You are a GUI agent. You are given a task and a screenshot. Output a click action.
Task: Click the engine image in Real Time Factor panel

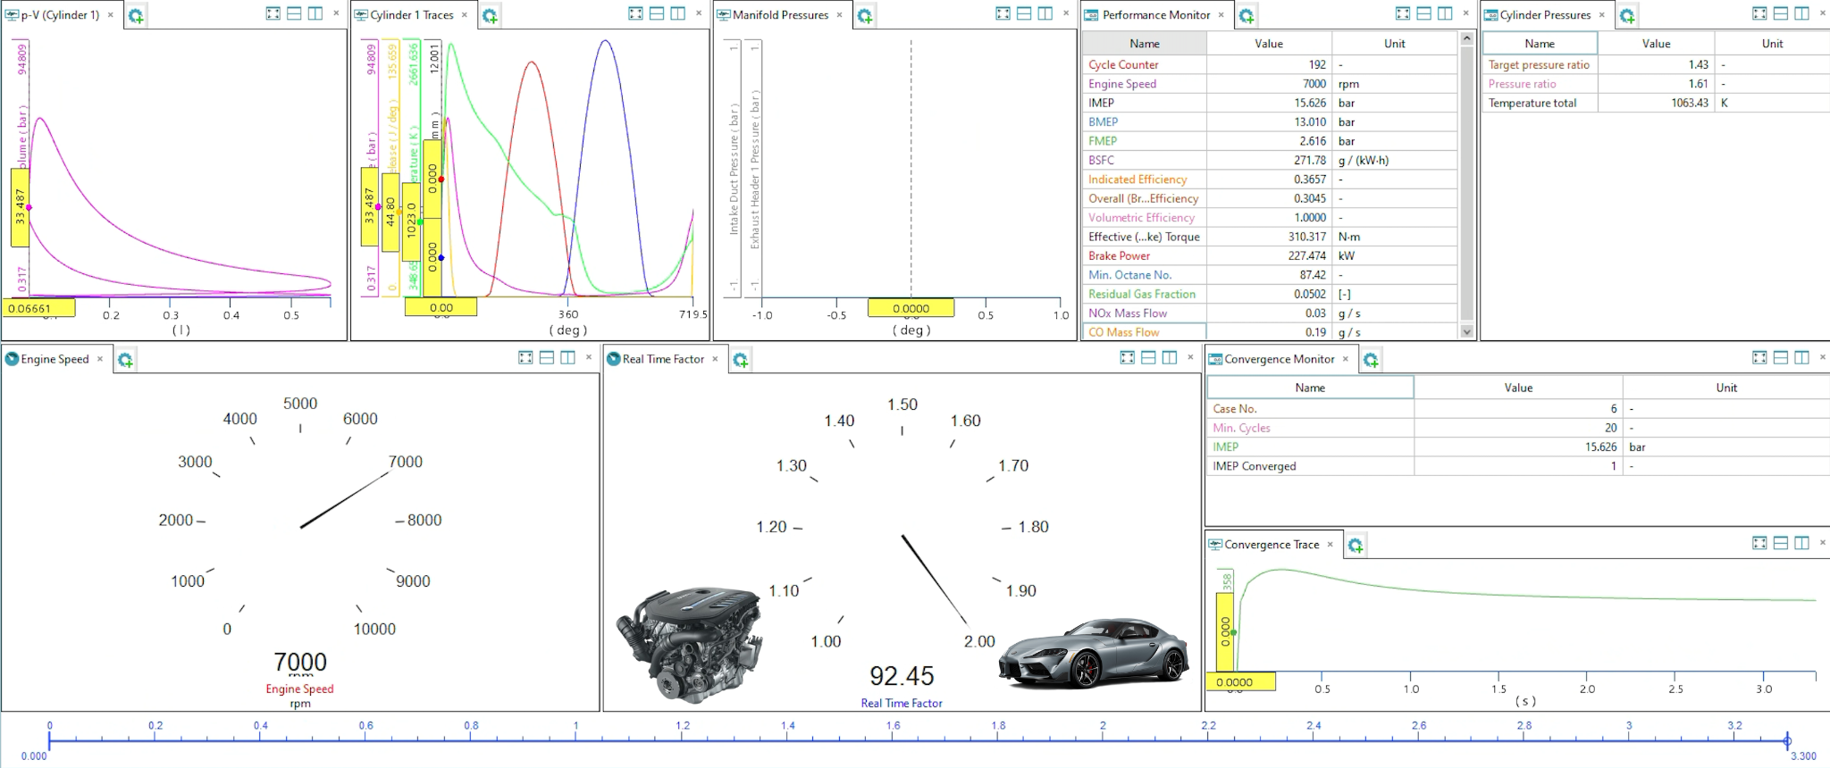coord(688,646)
